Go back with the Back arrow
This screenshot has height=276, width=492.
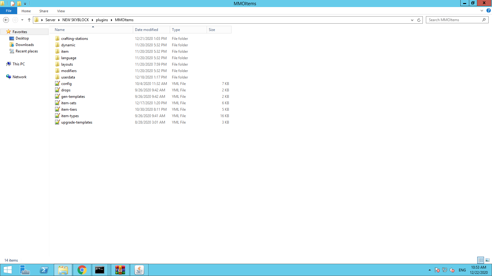click(x=6, y=20)
